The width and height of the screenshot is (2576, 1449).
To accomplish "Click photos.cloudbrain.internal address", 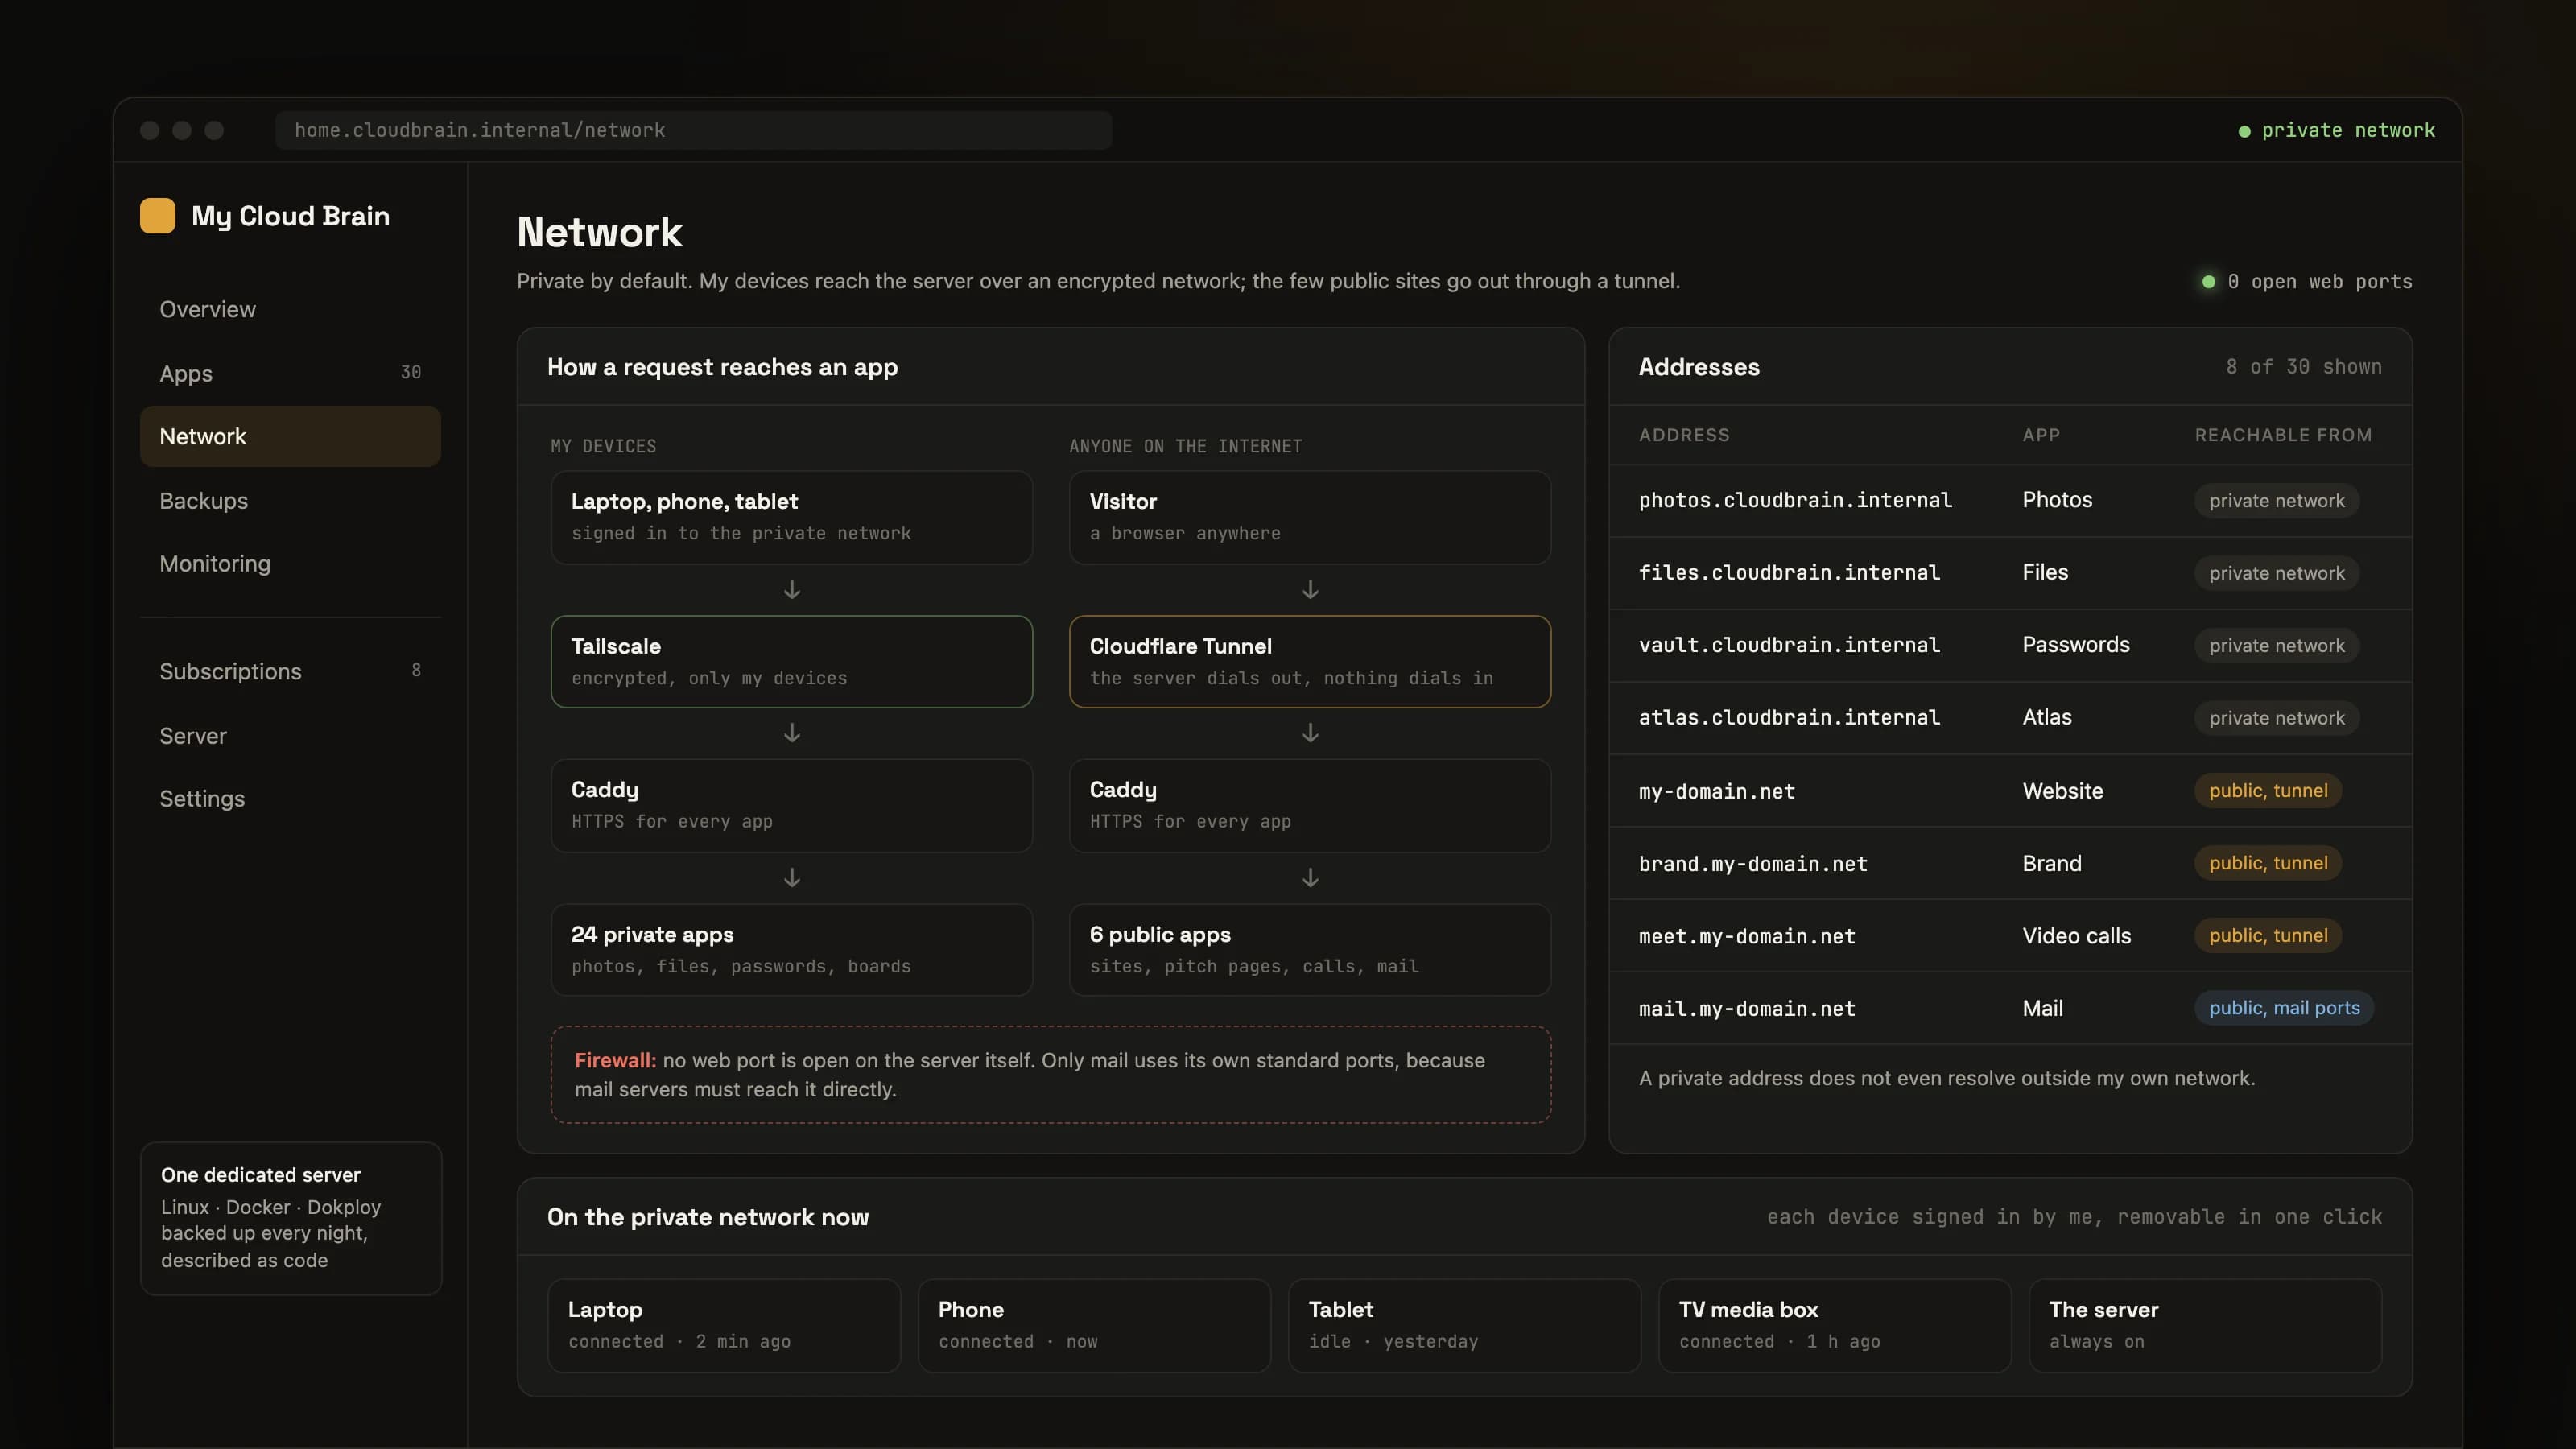I will pyautogui.click(x=1795, y=500).
